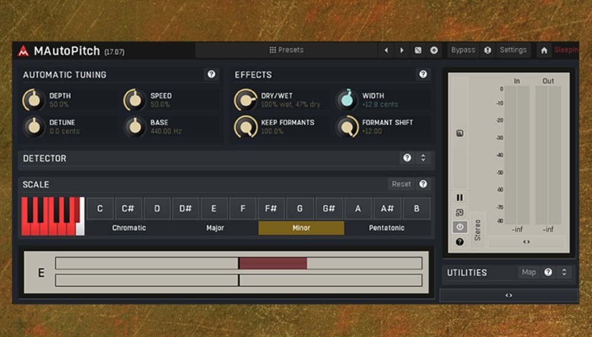
Task: Expand the Detector section
Action: click(x=423, y=158)
